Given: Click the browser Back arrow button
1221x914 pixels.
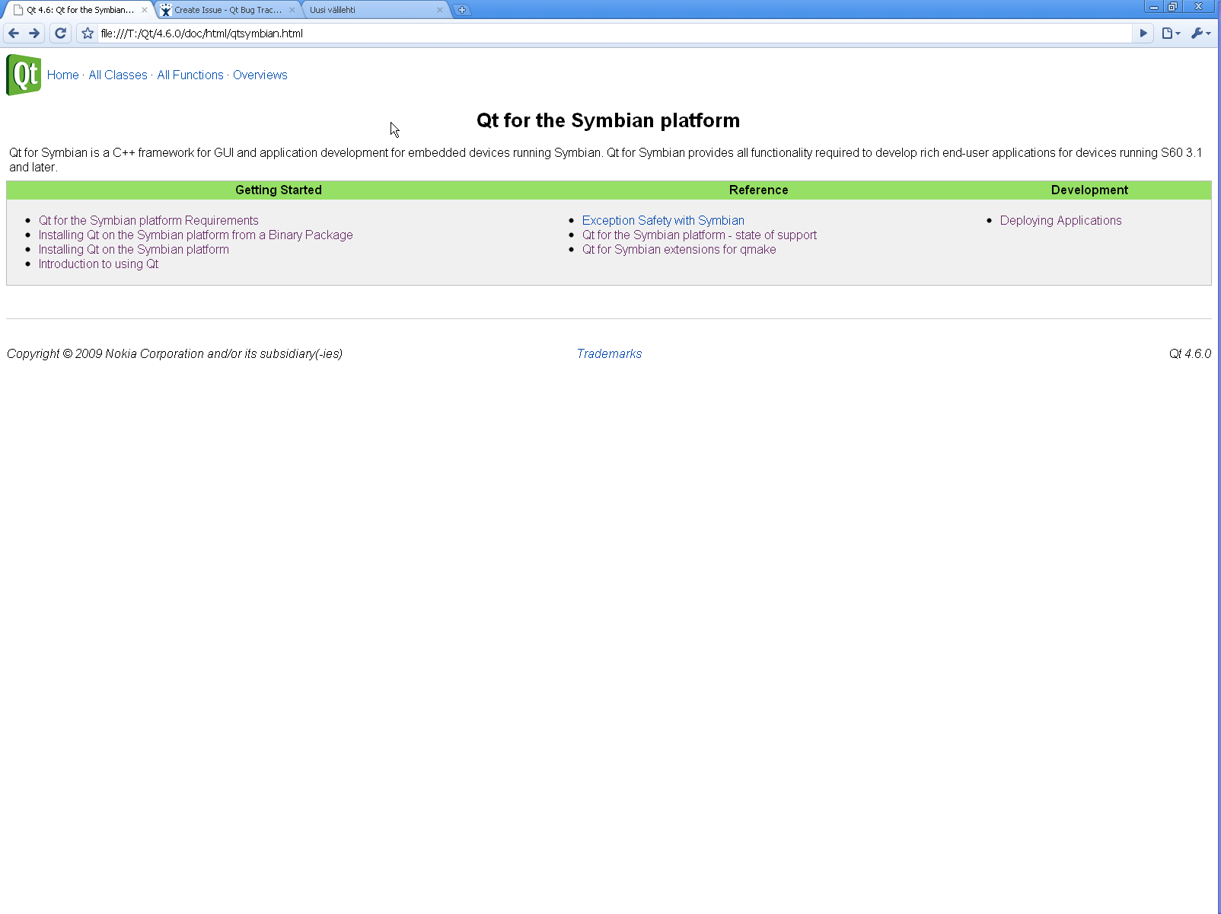Looking at the screenshot, I should [x=14, y=34].
